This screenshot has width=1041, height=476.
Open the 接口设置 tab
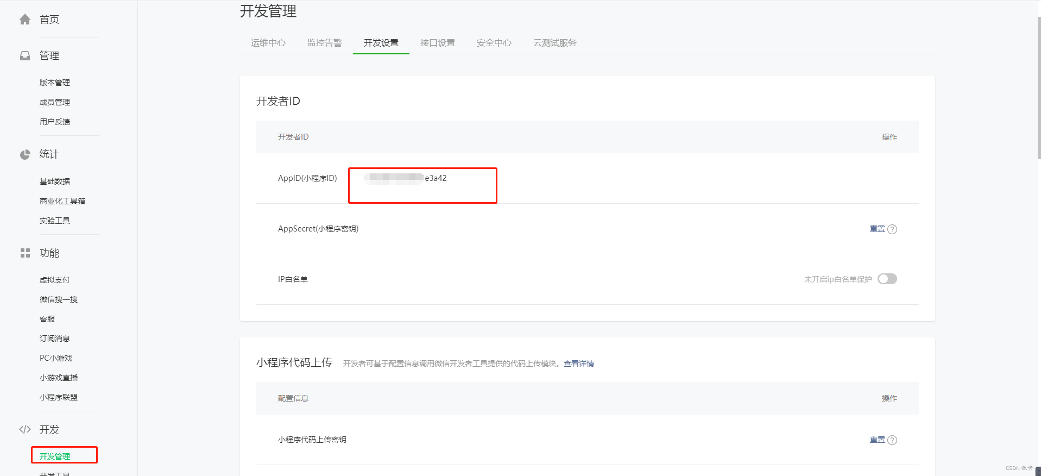coord(438,43)
